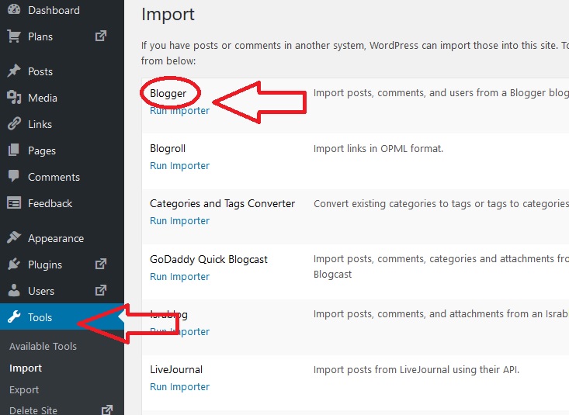This screenshot has width=569, height=415.
Task: Click the Plans cart icon
Action: pyautogui.click(x=14, y=36)
